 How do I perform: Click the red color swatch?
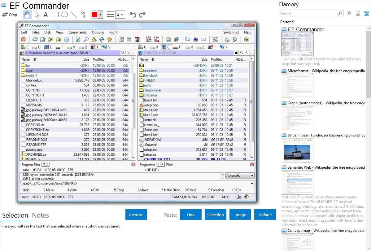click(94, 15)
